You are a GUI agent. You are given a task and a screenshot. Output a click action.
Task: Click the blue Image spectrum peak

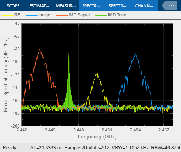tap(135, 54)
